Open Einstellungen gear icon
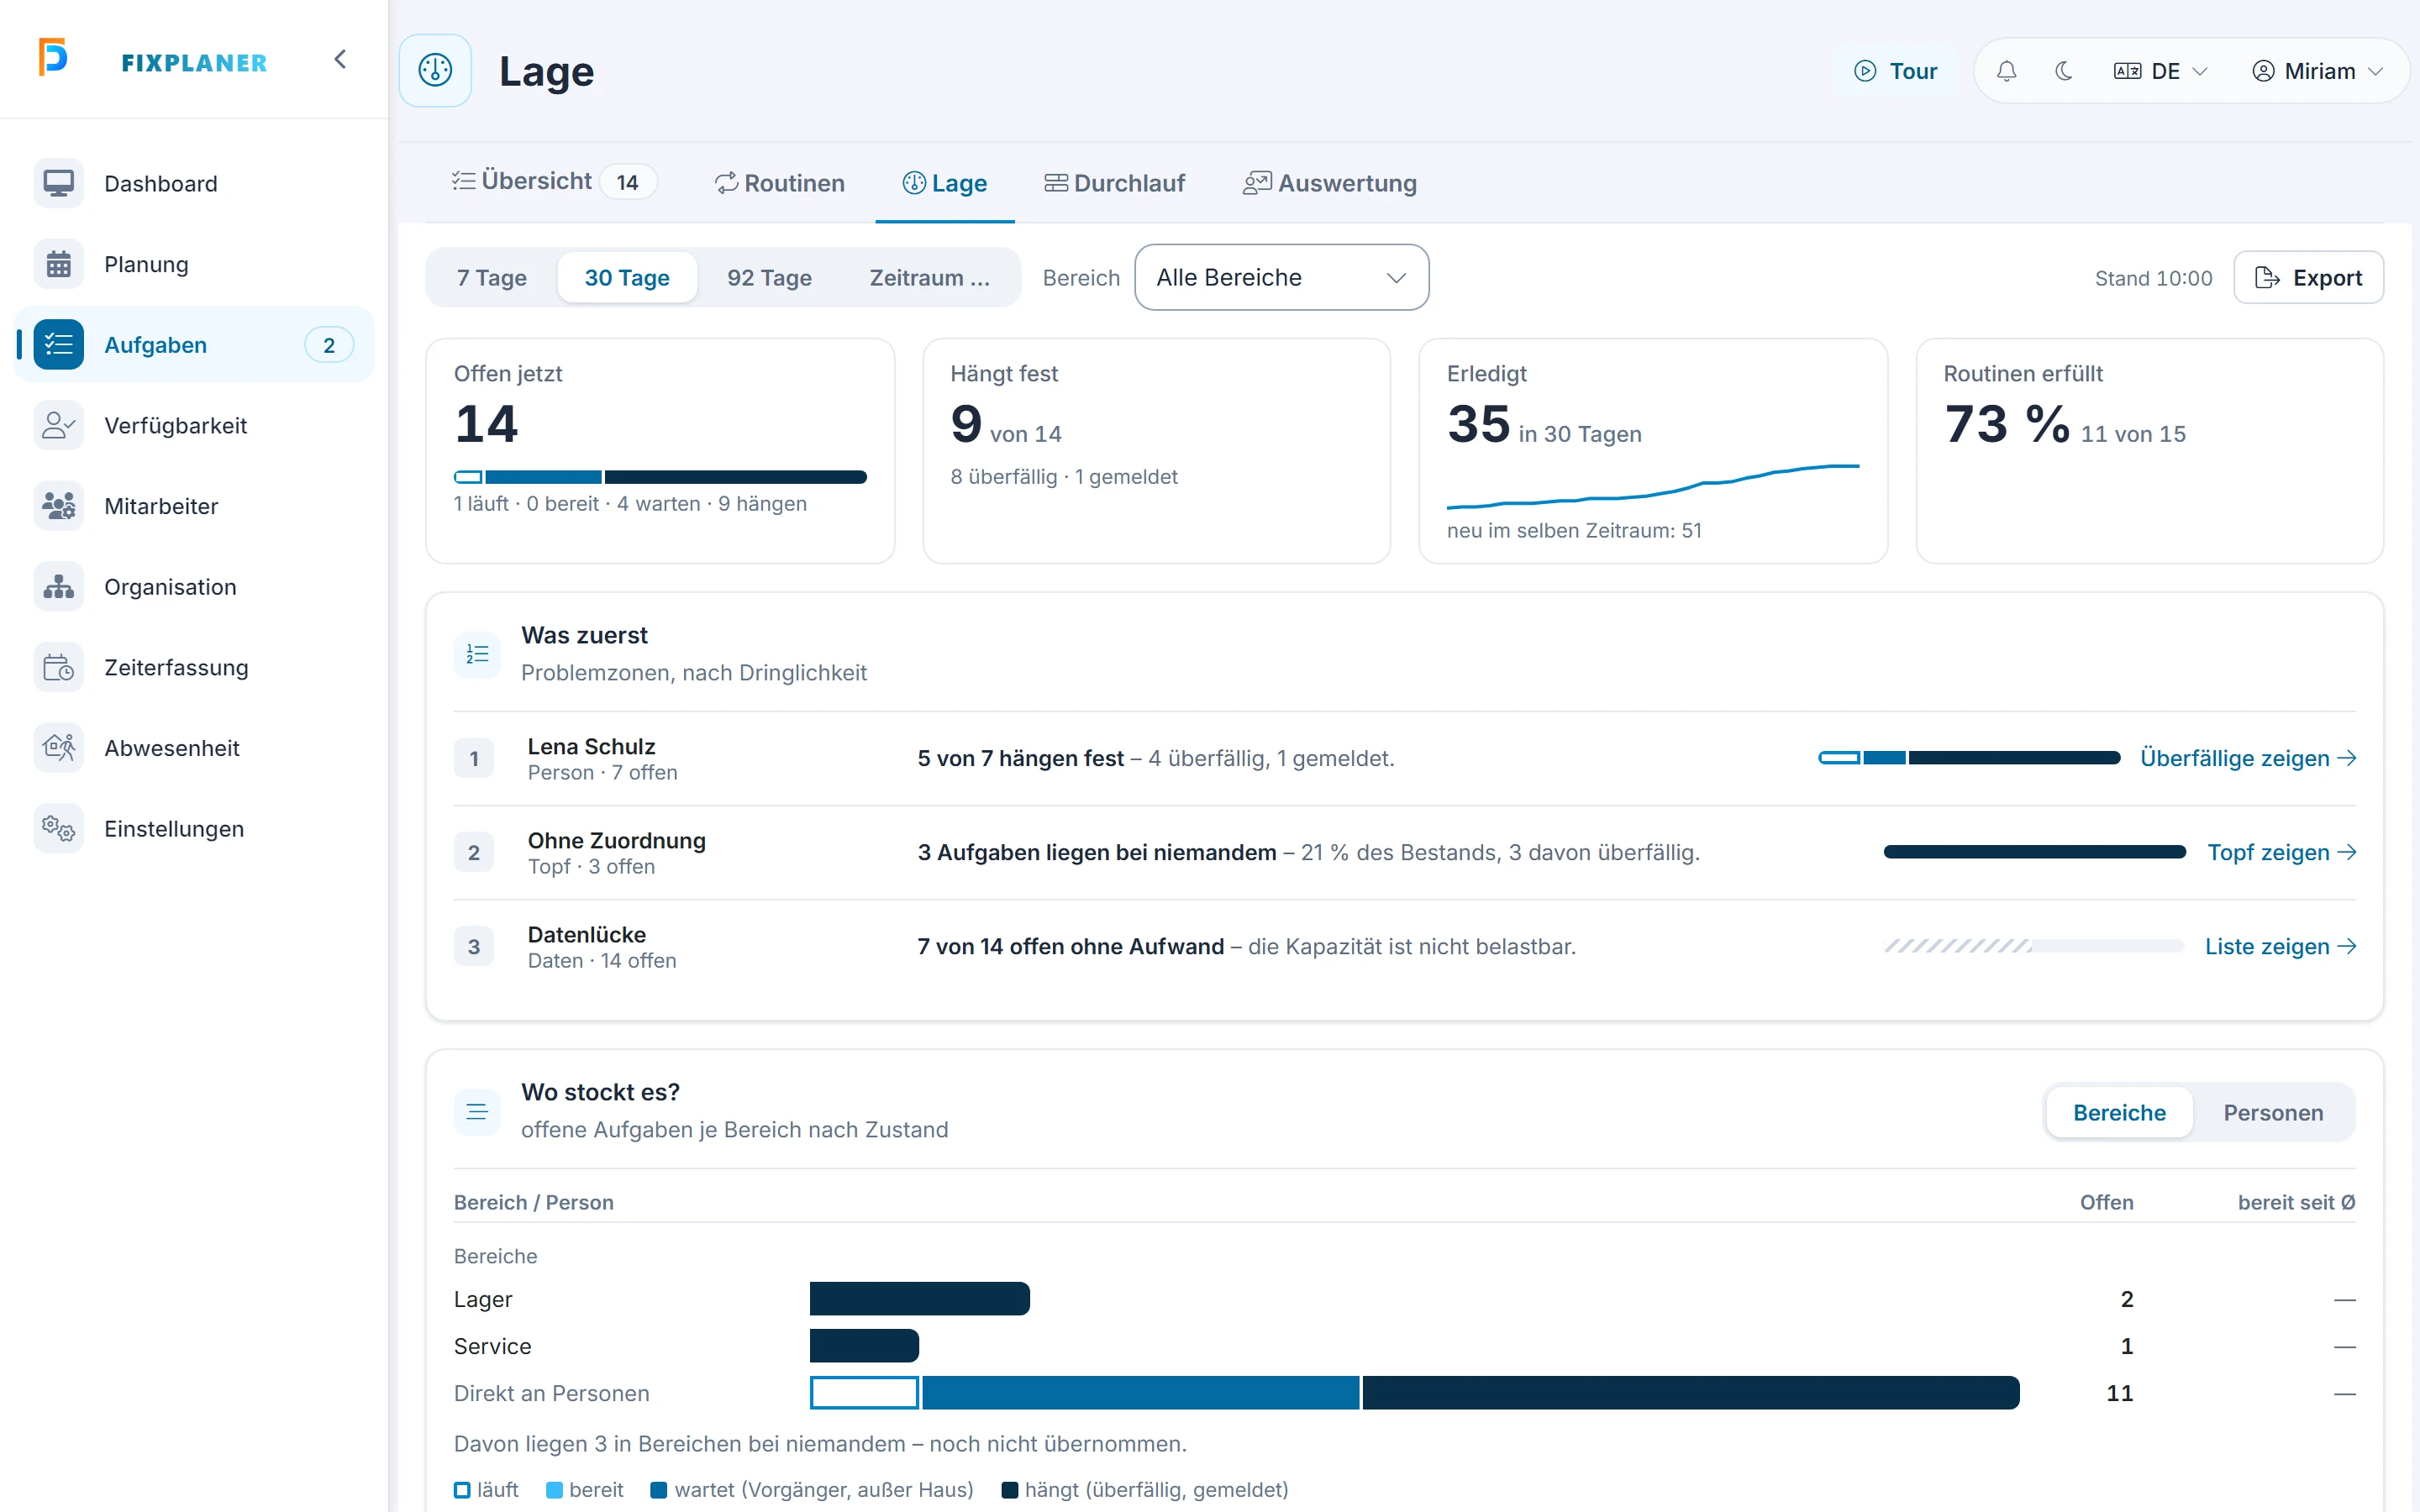This screenshot has width=2420, height=1512. 58,829
